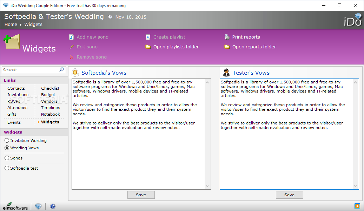The width and height of the screenshot is (364, 211).
Task: Select the Softpedia test radio button
Action: [x=7, y=168]
